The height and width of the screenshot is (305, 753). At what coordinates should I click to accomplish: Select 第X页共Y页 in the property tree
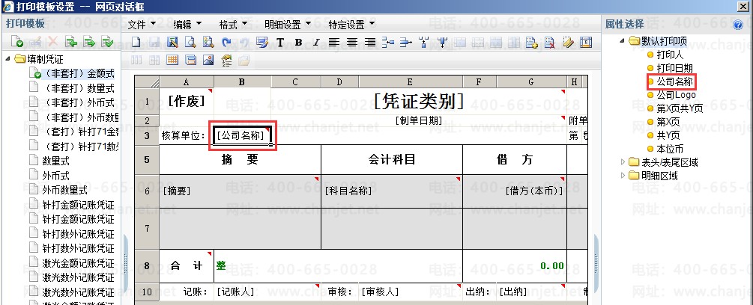[680, 108]
